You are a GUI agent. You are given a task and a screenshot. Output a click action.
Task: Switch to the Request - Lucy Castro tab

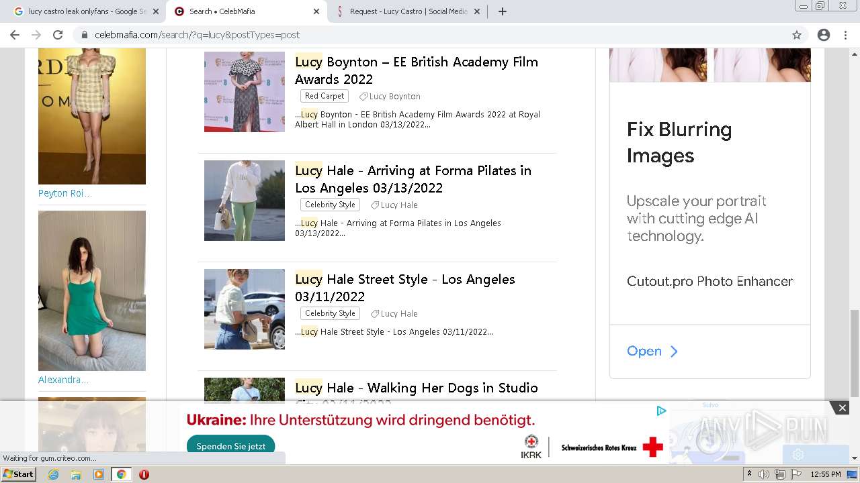408,11
